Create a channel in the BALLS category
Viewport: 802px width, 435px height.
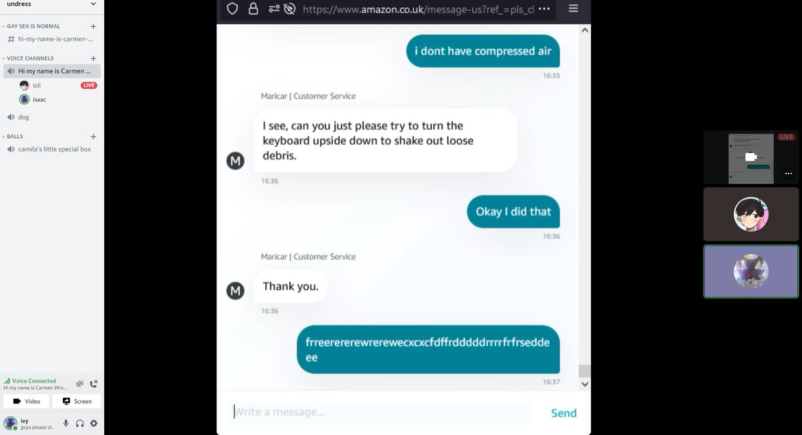click(93, 136)
